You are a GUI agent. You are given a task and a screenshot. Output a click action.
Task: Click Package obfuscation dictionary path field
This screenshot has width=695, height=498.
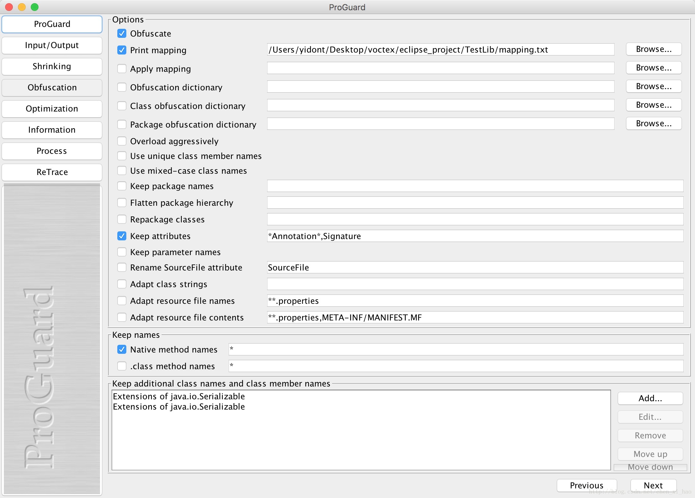point(440,124)
